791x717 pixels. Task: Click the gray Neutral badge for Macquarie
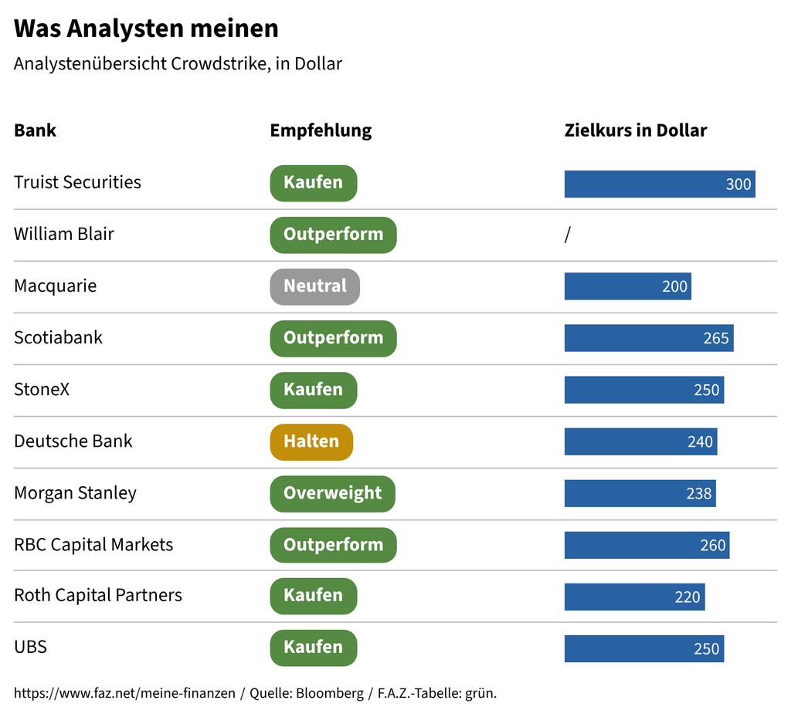pyautogui.click(x=315, y=286)
